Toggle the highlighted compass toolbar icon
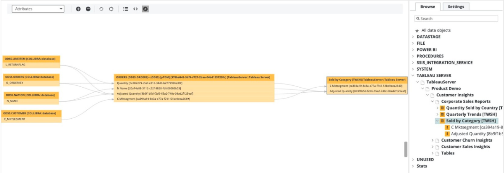This screenshot has height=173, width=504. (x=145, y=9)
